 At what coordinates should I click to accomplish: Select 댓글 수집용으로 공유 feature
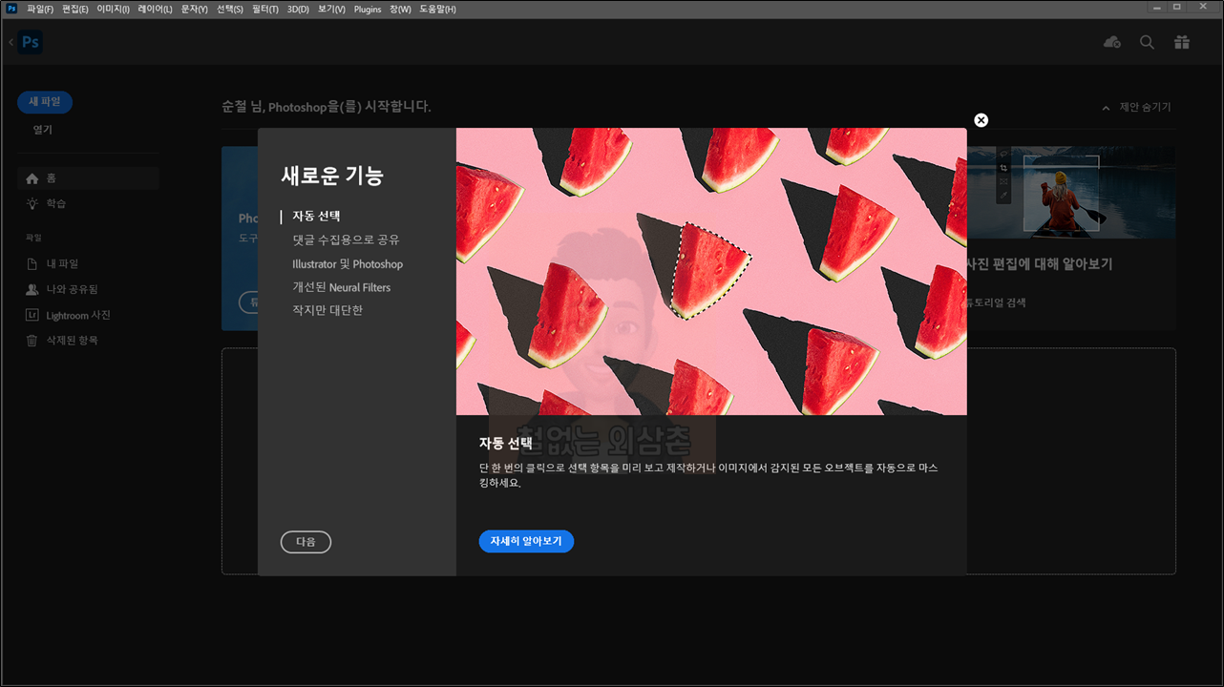346,239
